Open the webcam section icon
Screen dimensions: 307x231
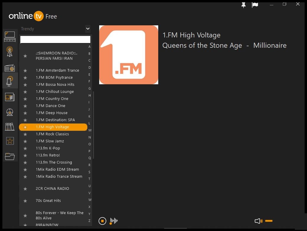pyautogui.click(x=9, y=112)
